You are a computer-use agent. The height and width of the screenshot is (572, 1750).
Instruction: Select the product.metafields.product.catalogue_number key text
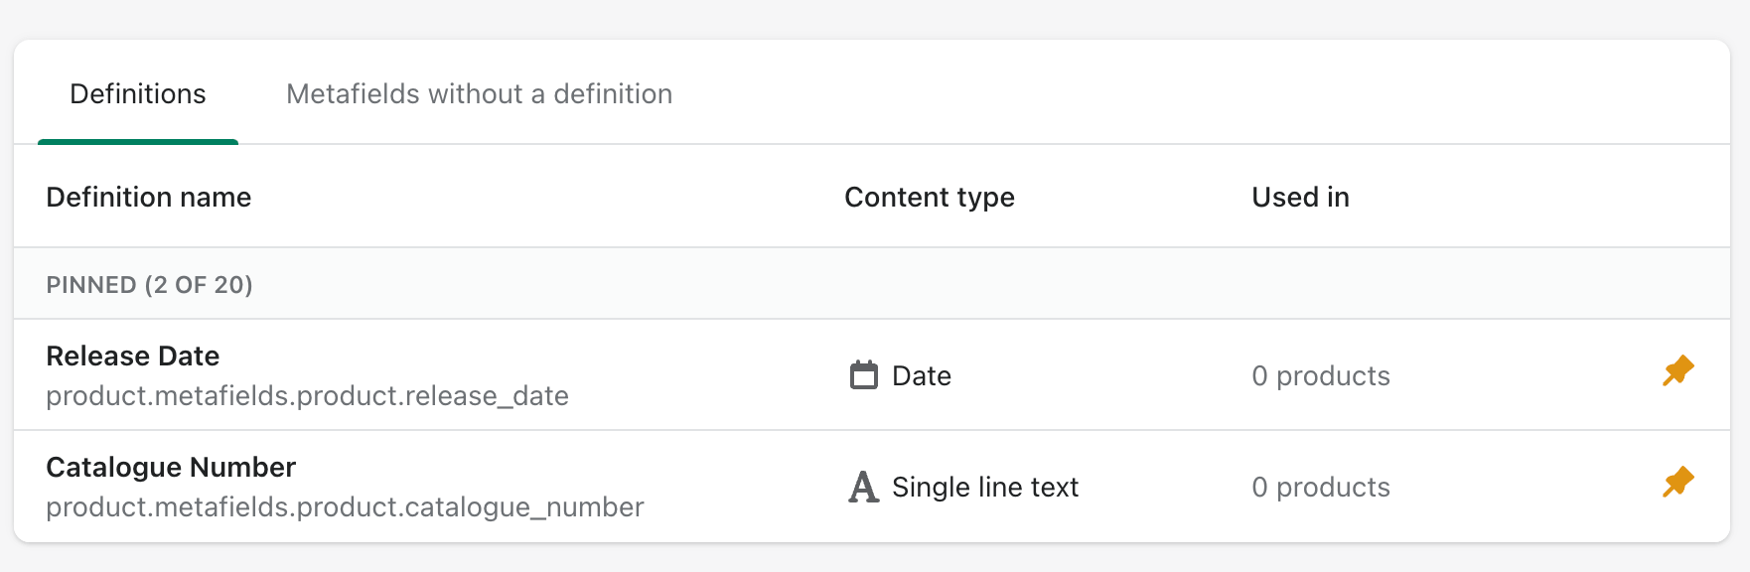click(345, 506)
